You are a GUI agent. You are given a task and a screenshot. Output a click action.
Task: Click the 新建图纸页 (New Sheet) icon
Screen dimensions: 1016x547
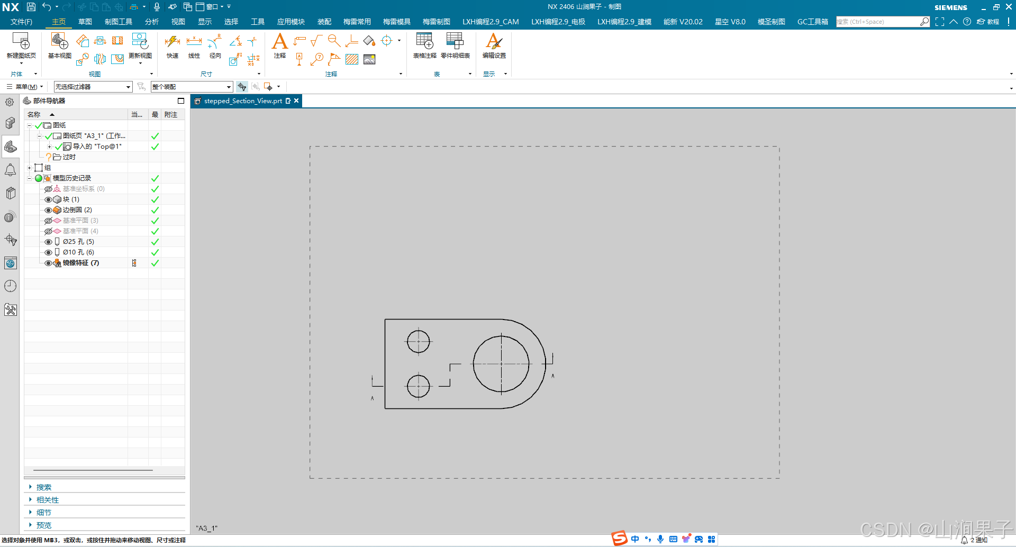point(21,41)
